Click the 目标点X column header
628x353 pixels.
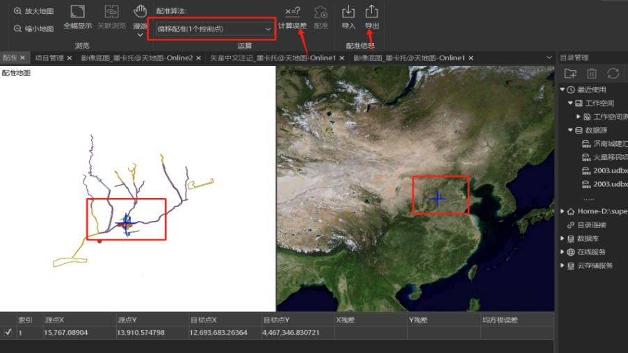pos(225,320)
